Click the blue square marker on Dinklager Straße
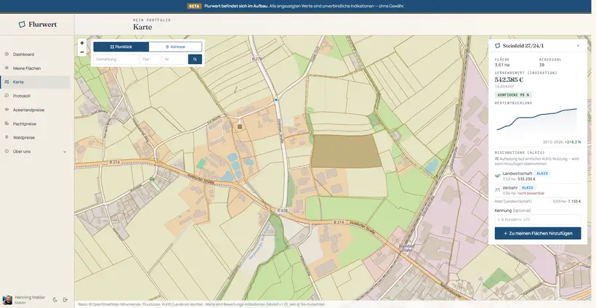 (276, 100)
